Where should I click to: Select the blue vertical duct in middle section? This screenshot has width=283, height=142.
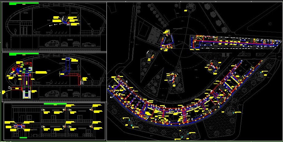coord(68,65)
